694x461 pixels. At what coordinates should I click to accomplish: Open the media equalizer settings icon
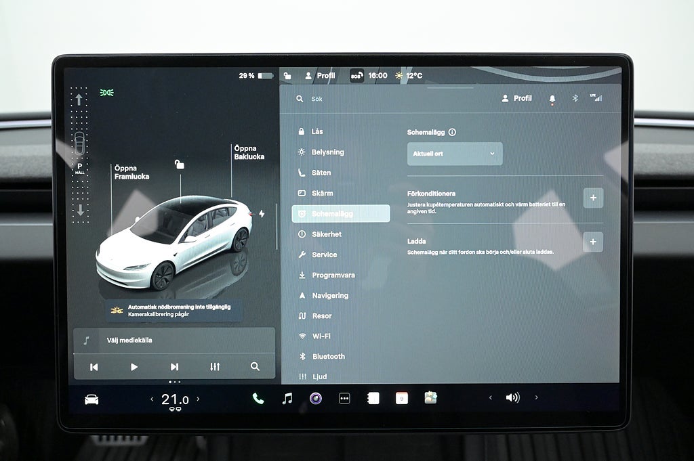[215, 366]
